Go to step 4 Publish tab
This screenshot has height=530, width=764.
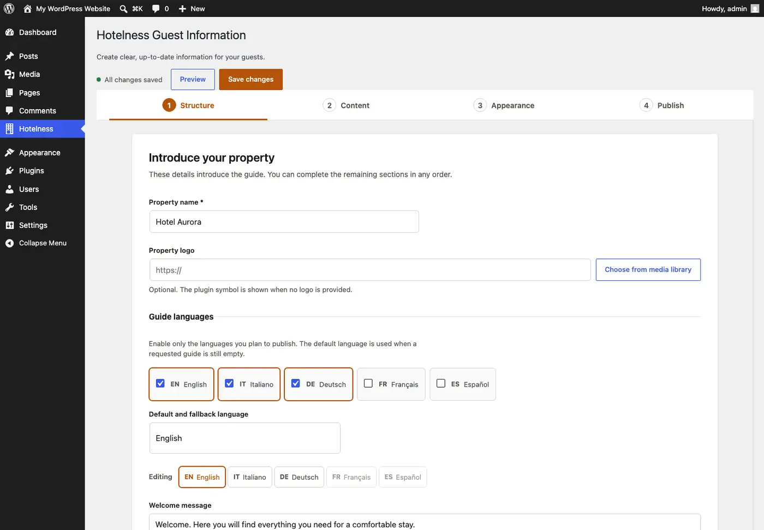(661, 105)
